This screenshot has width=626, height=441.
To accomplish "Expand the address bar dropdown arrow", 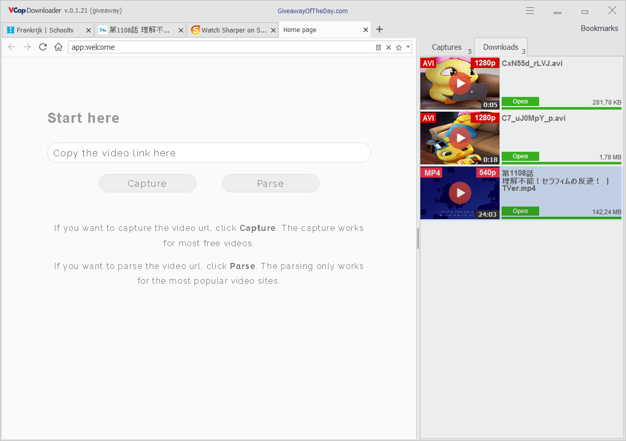I will [408, 47].
